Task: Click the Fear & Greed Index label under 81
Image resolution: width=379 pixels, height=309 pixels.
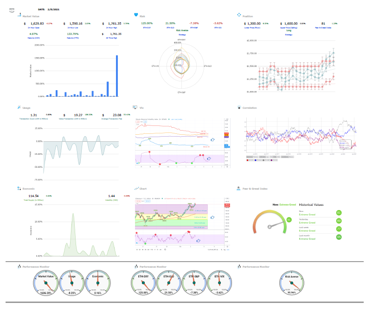Action: pyautogui.click(x=323, y=28)
